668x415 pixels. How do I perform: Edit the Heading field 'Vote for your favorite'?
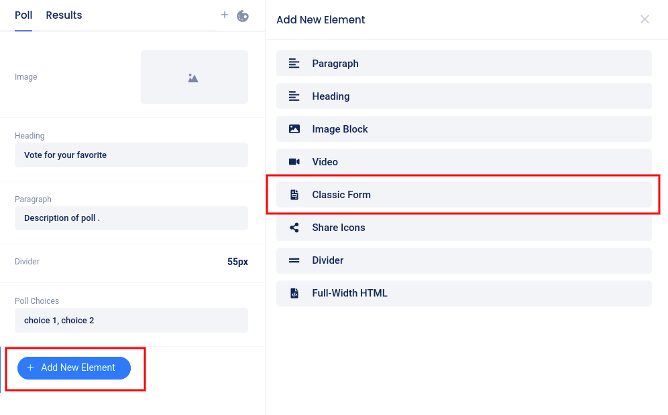click(x=131, y=155)
